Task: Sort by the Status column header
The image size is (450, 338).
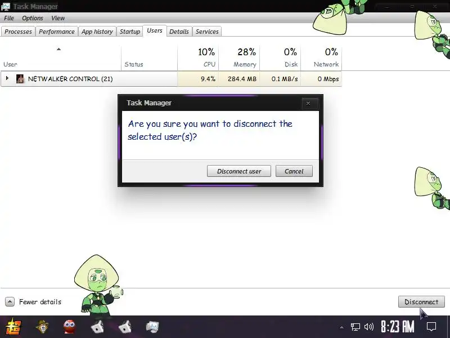Action: pos(149,58)
